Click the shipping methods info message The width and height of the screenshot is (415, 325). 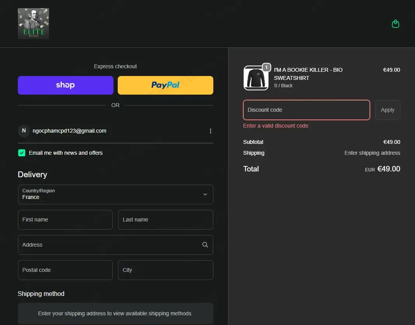coord(115,313)
